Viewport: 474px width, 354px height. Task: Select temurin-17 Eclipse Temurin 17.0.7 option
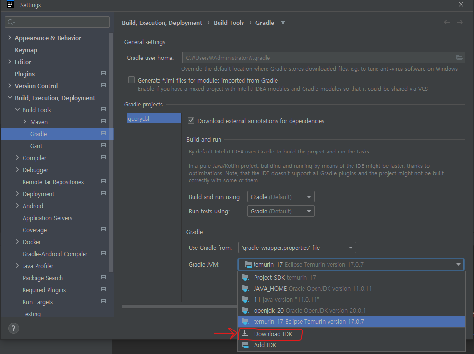coord(351,321)
